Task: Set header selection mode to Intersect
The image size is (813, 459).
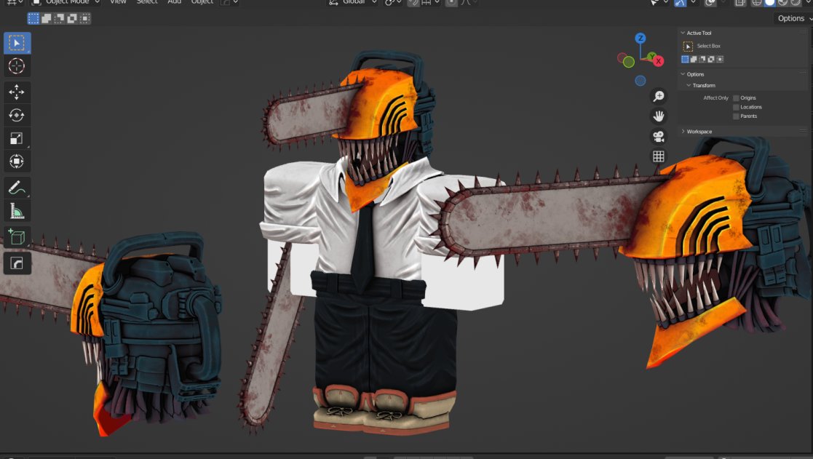Action: [84, 19]
